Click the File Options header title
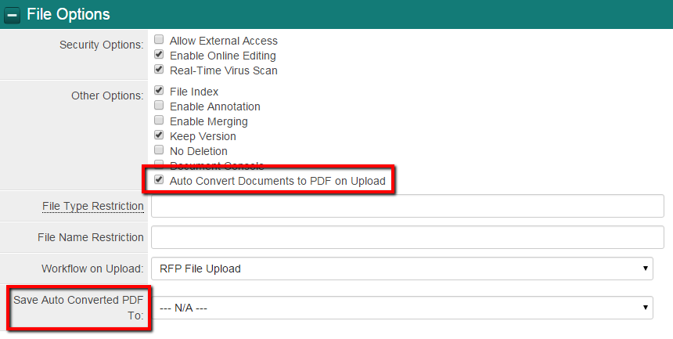 pyautogui.click(x=68, y=14)
